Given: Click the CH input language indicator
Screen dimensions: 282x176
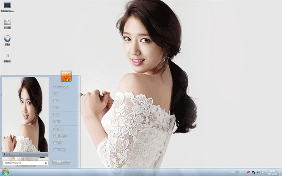Looking at the screenshot, I should [233, 172].
